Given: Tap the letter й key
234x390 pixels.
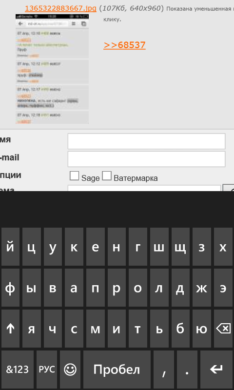Looking at the screenshot, I should point(10,247).
